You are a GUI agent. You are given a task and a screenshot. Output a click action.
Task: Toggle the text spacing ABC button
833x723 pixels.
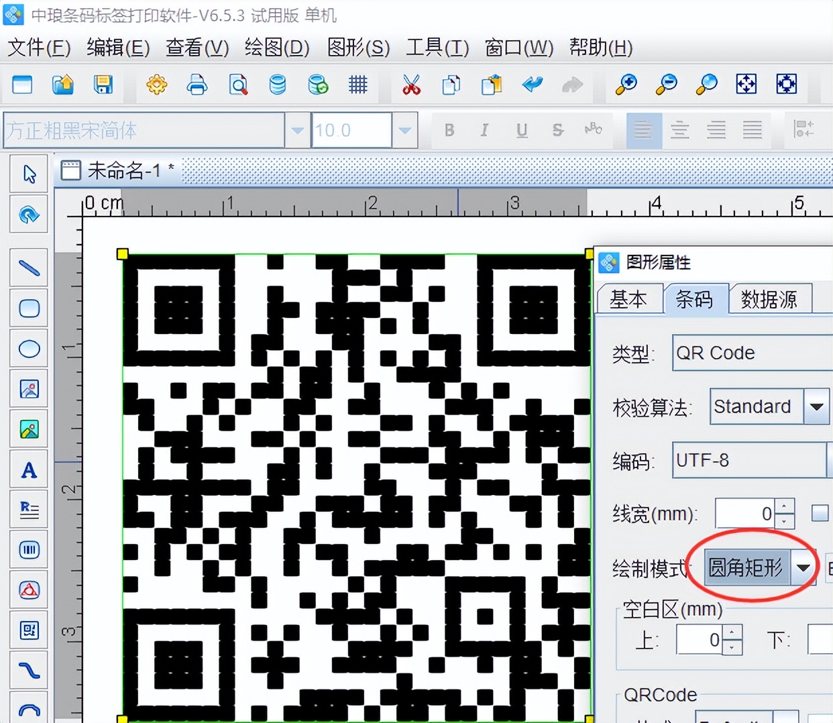pyautogui.click(x=594, y=129)
